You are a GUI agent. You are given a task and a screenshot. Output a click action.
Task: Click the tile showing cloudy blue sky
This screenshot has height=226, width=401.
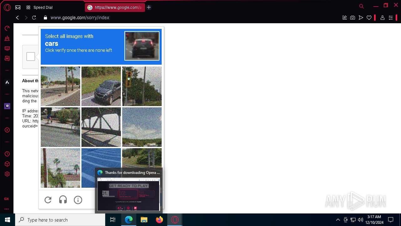[x=142, y=127]
